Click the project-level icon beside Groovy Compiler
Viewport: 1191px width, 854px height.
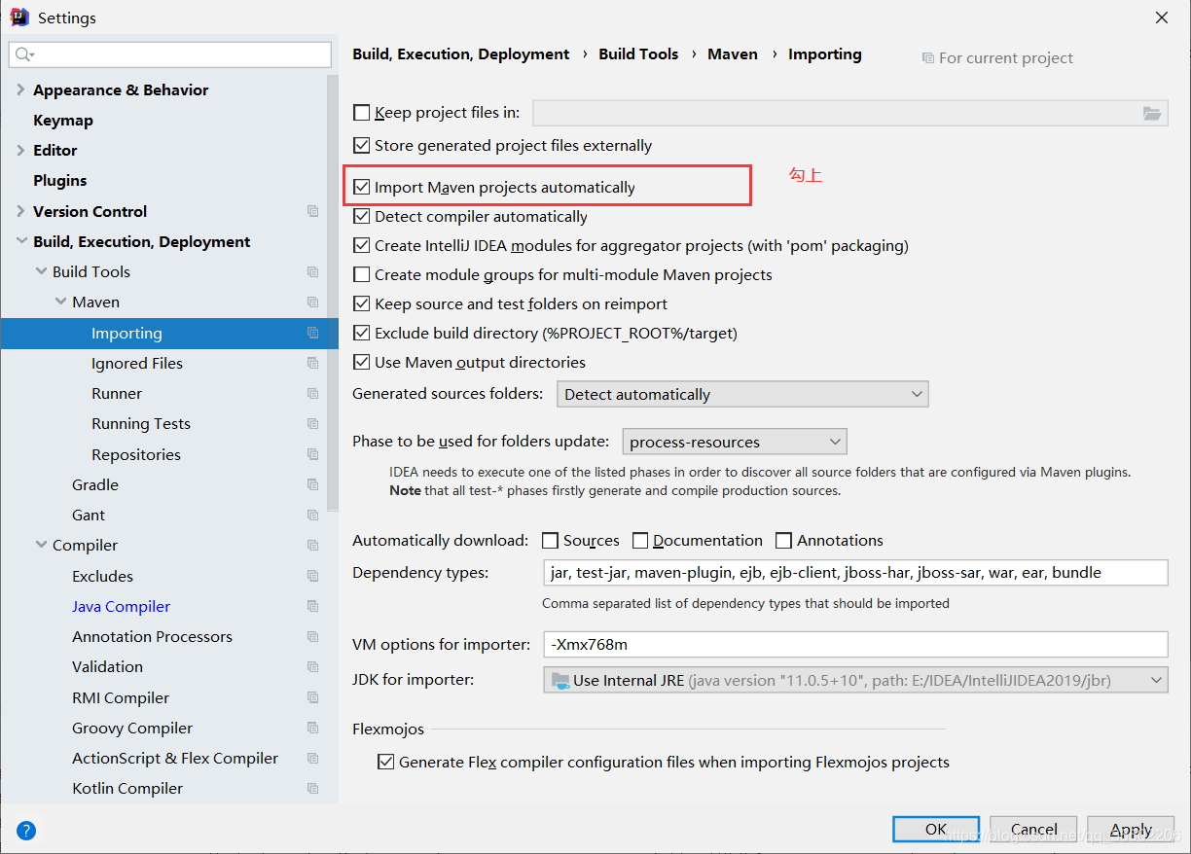[312, 728]
